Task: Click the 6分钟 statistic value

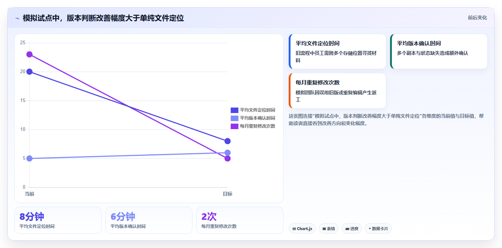Action: (x=123, y=217)
